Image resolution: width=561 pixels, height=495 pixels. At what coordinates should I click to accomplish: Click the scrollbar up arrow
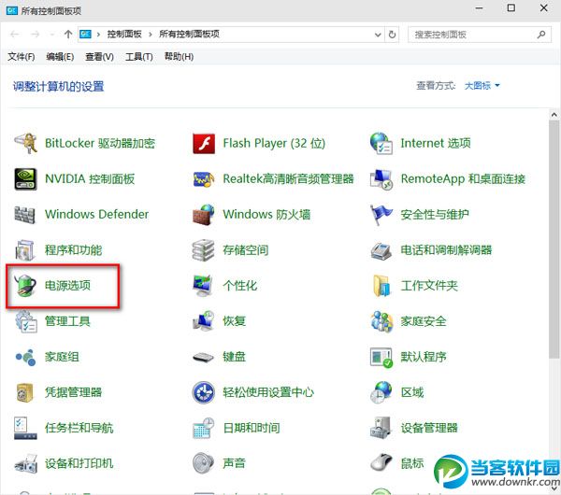coord(554,115)
